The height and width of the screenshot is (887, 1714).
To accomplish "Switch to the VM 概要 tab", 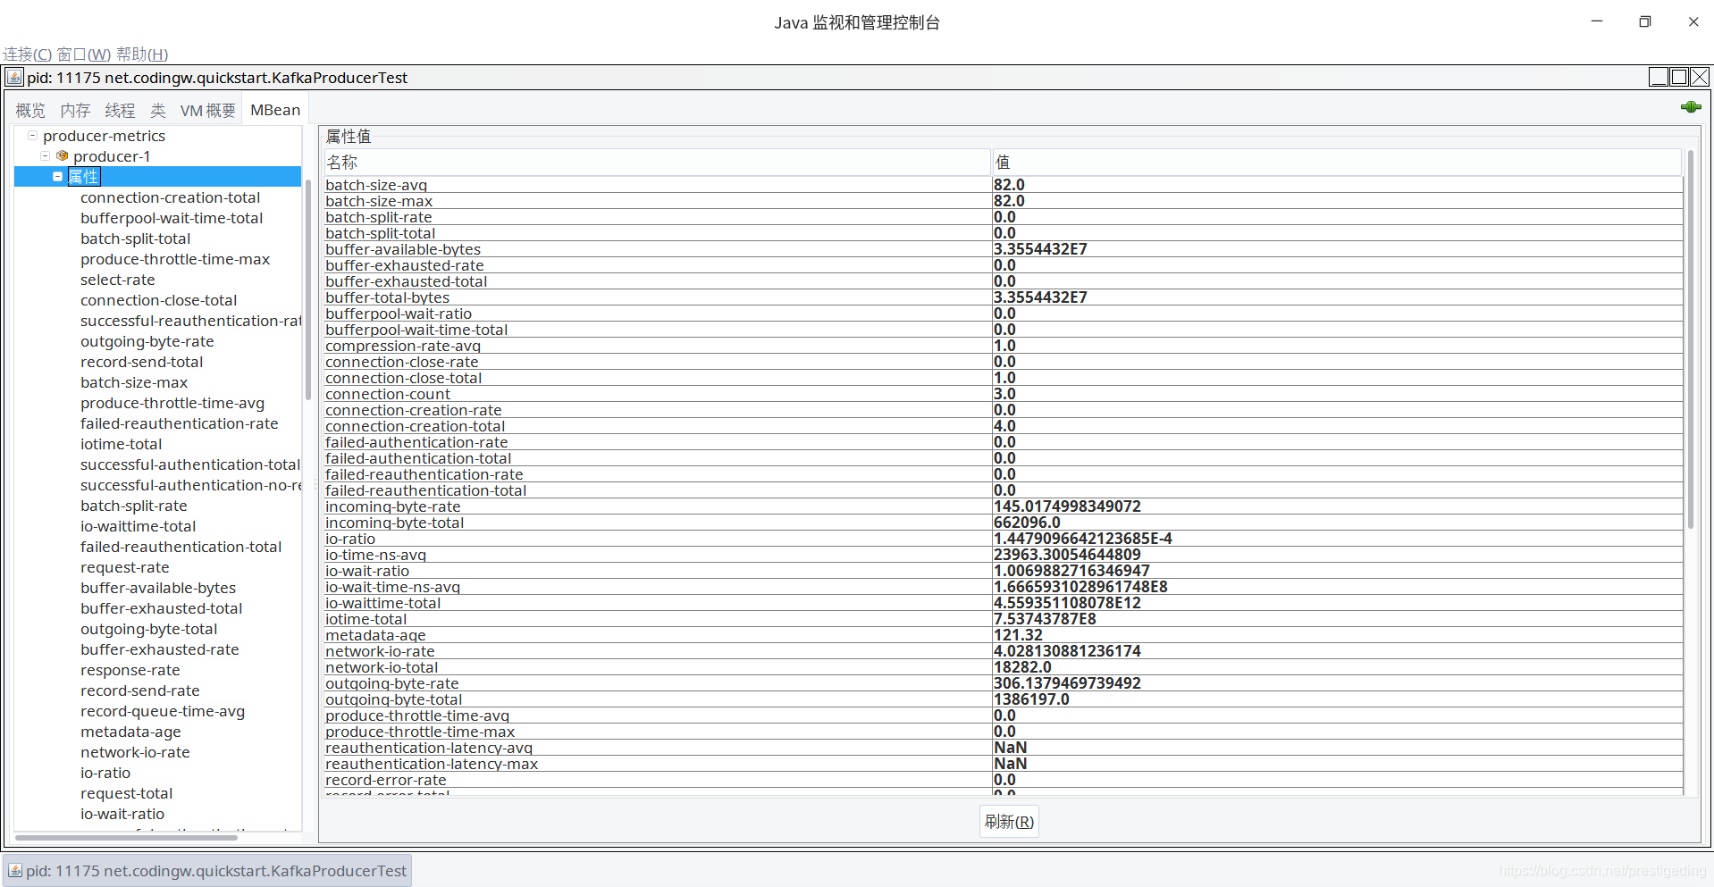I will pyautogui.click(x=208, y=110).
